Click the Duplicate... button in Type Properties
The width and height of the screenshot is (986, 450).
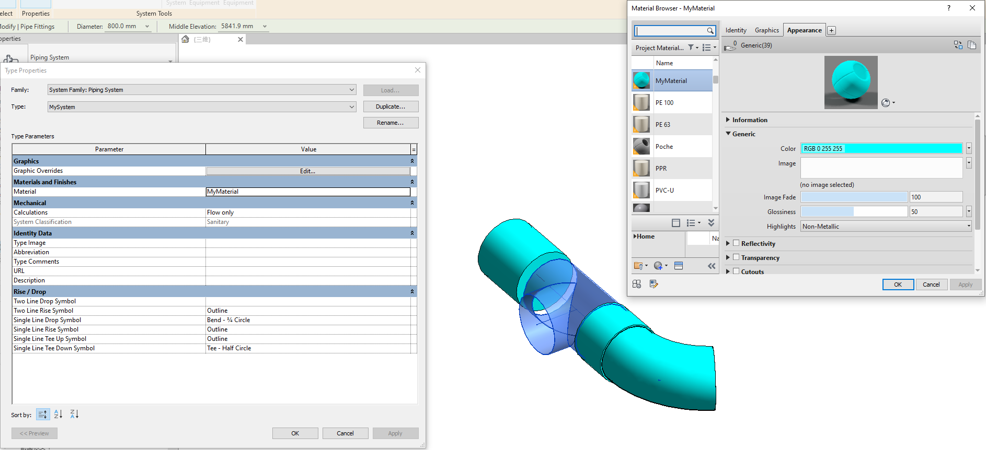(x=391, y=106)
